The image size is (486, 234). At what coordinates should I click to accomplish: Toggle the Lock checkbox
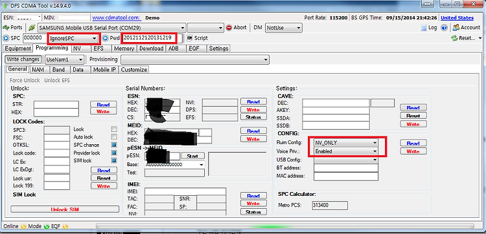click(x=114, y=129)
